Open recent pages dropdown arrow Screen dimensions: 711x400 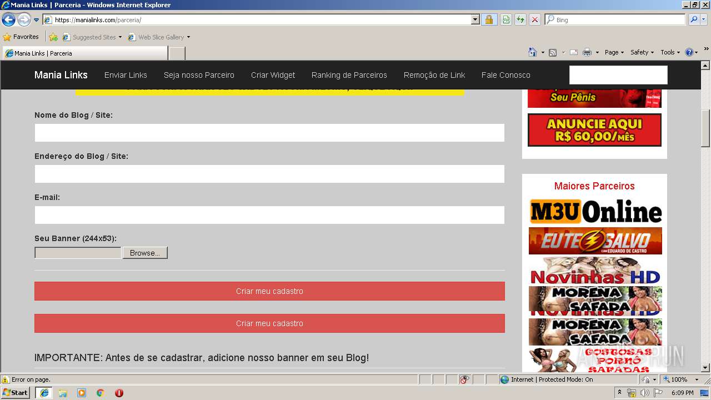click(x=37, y=20)
